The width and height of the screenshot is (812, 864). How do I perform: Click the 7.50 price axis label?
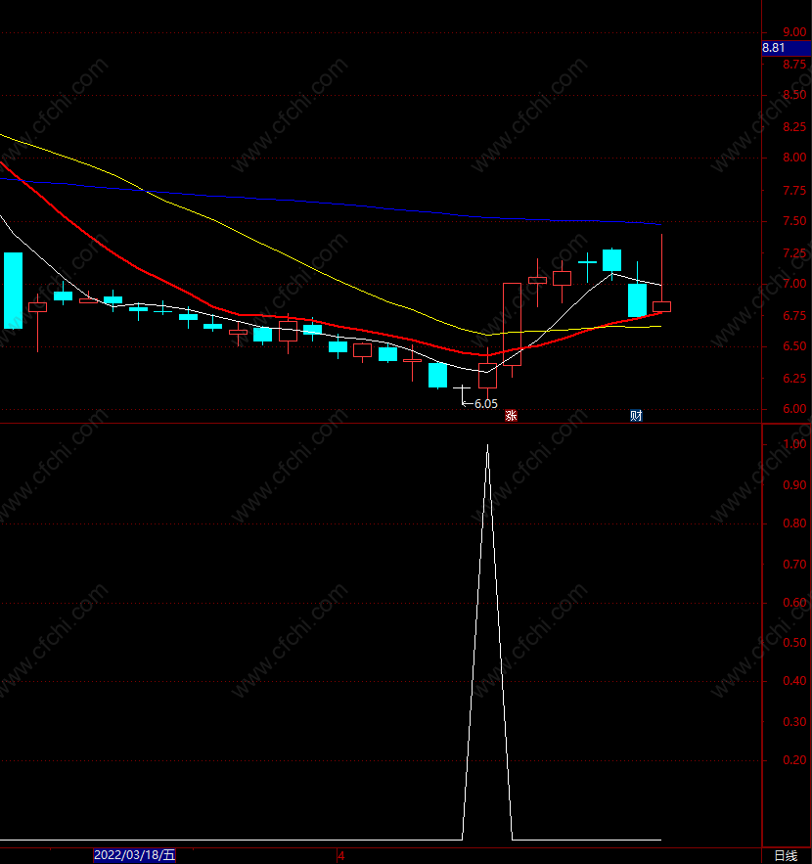tap(794, 221)
